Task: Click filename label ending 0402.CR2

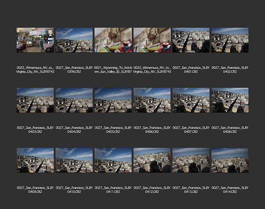Action: (230, 70)
